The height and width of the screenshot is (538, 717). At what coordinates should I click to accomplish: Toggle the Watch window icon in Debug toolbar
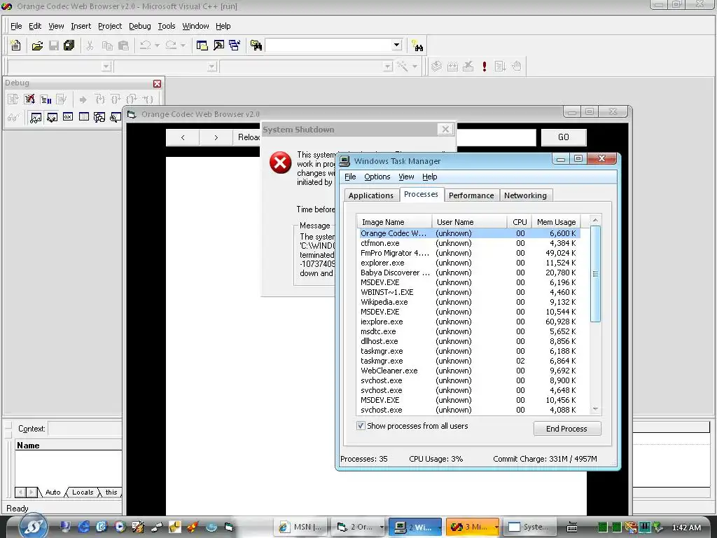pos(35,117)
